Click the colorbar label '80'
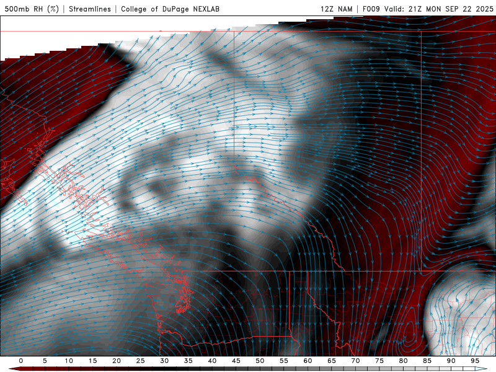 (403, 361)
